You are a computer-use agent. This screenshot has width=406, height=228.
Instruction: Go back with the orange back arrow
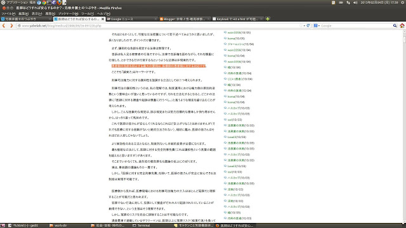(4, 25)
